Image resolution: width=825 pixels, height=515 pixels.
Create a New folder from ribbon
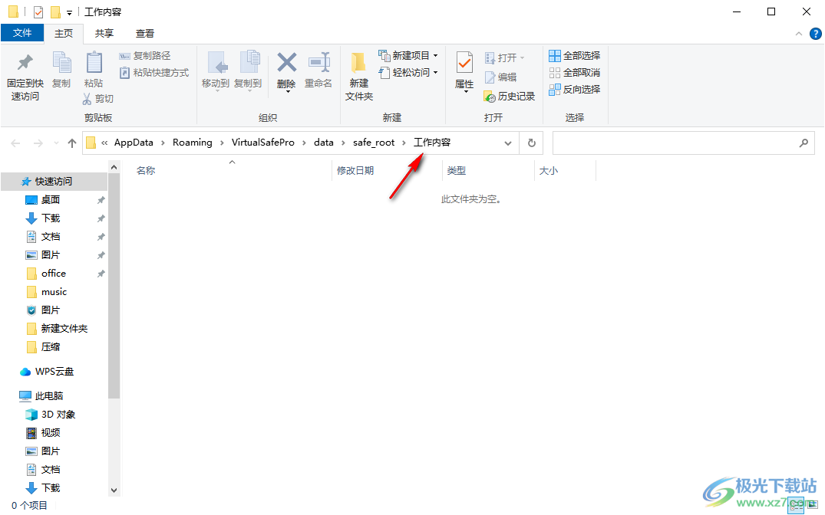[x=359, y=77]
